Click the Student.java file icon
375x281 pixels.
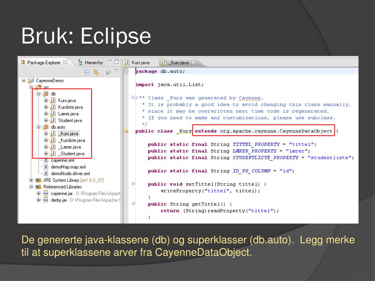[x=53, y=120]
